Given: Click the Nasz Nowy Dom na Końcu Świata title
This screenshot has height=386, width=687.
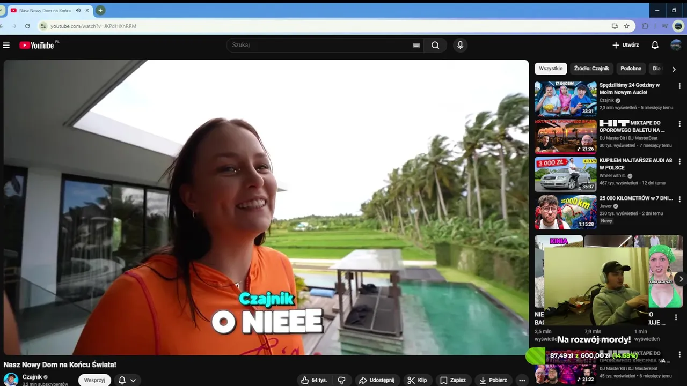Looking at the screenshot, I should pyautogui.click(x=60, y=365).
